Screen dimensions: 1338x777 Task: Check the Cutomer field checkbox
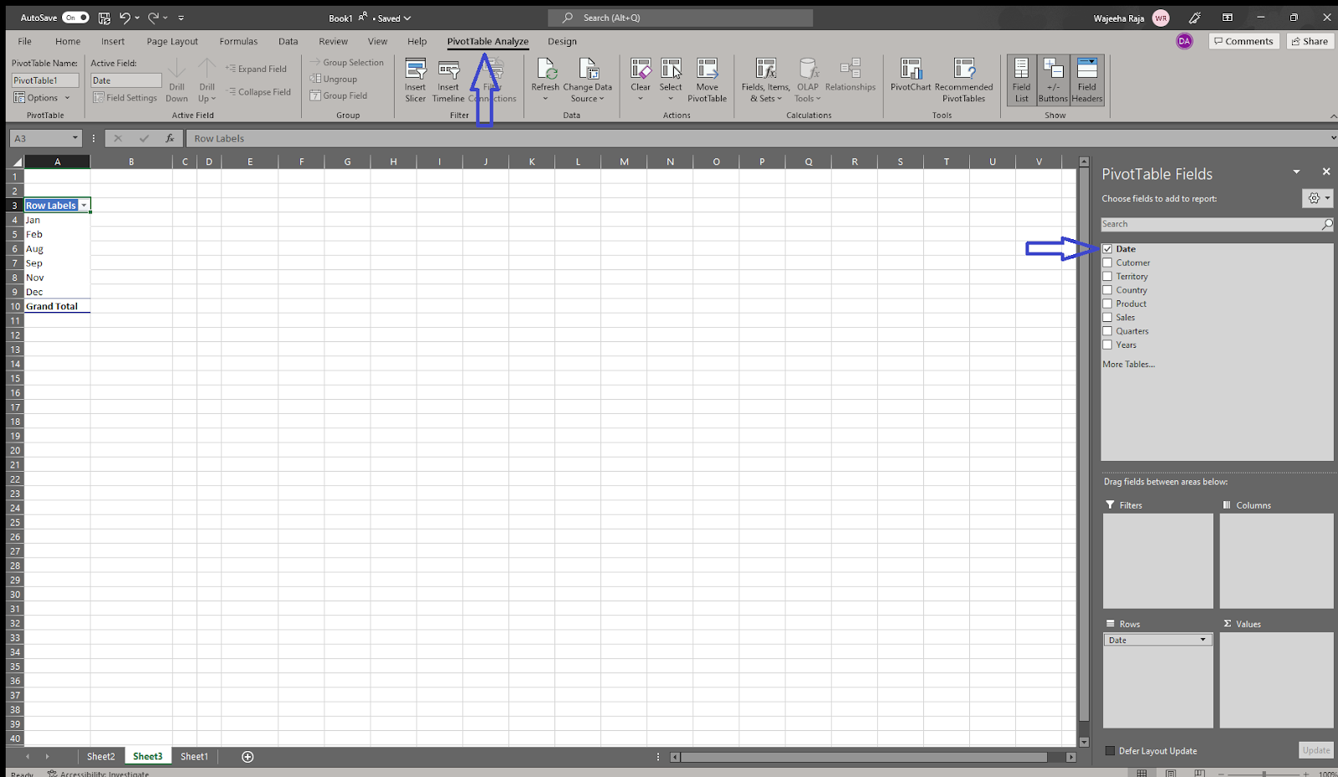click(1107, 263)
